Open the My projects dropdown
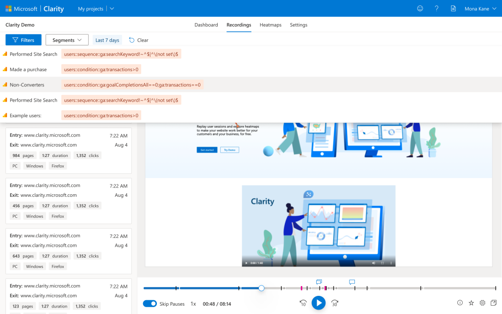The image size is (502, 314). tap(96, 9)
